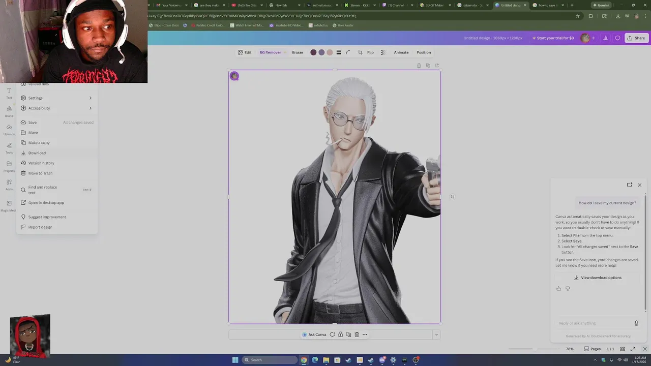The height and width of the screenshot is (366, 651).
Task: Open the analytics bar chart icon
Action: click(605, 38)
